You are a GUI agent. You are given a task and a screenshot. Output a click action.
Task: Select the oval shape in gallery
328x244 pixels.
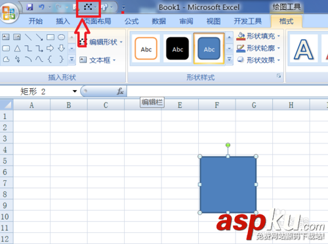point(62,37)
